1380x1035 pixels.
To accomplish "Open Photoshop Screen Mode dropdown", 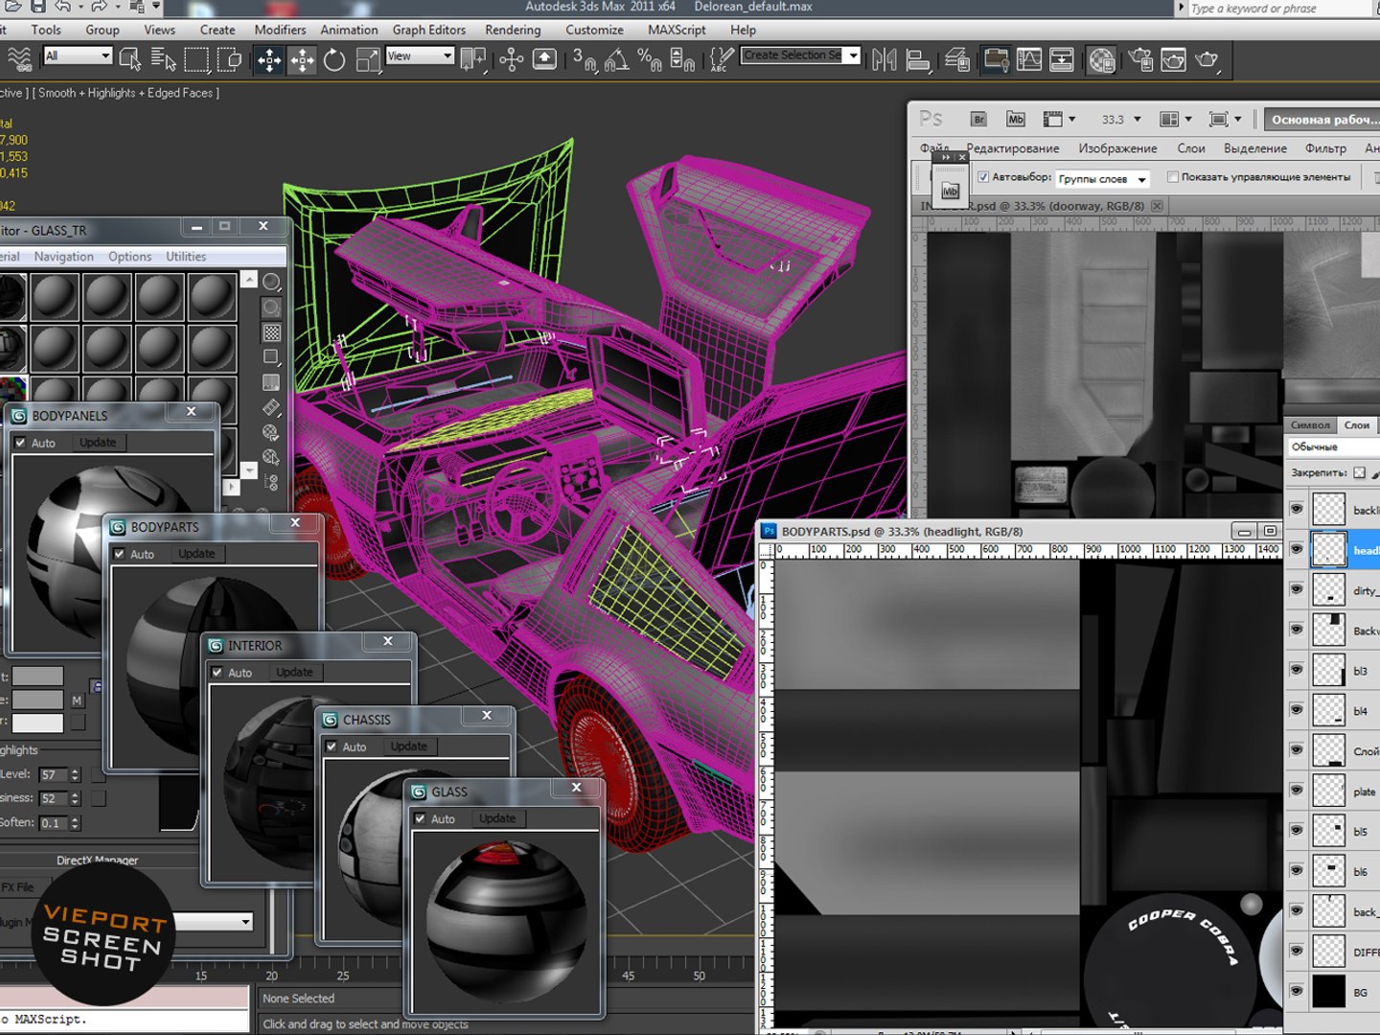I will point(1226,120).
